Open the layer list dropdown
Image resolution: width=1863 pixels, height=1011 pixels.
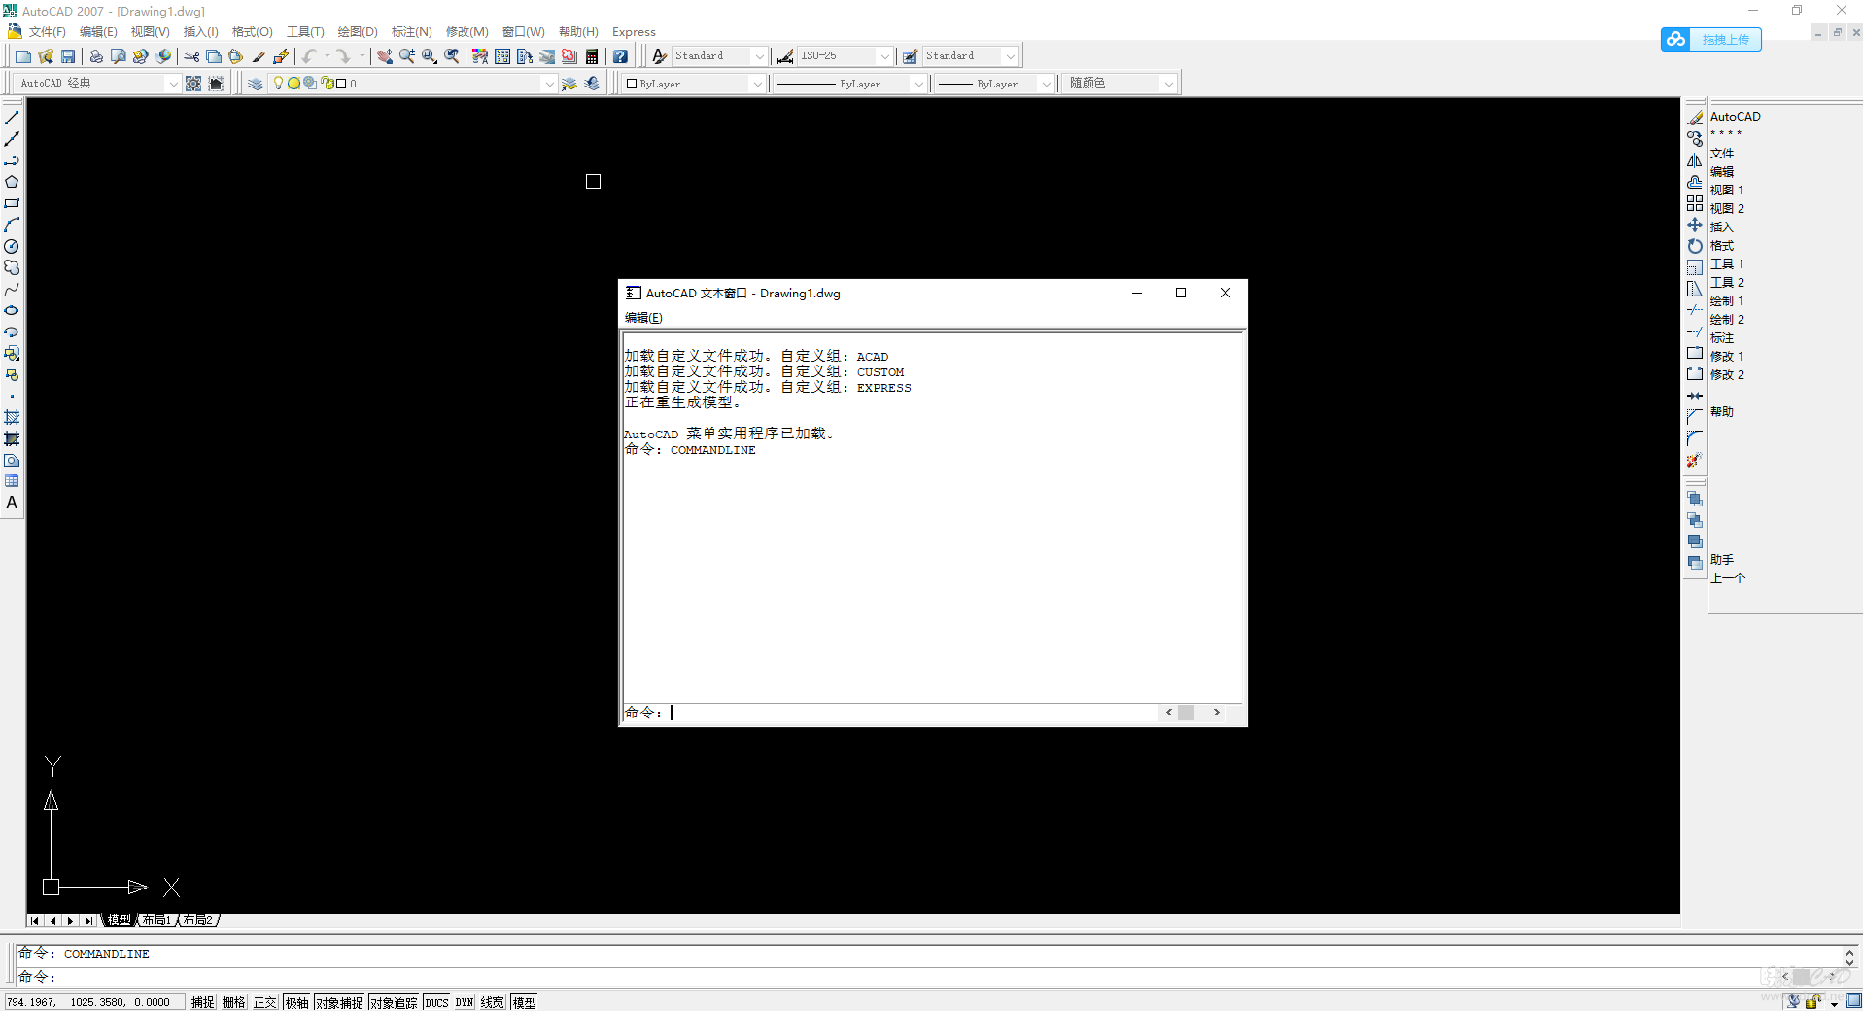[x=549, y=84]
